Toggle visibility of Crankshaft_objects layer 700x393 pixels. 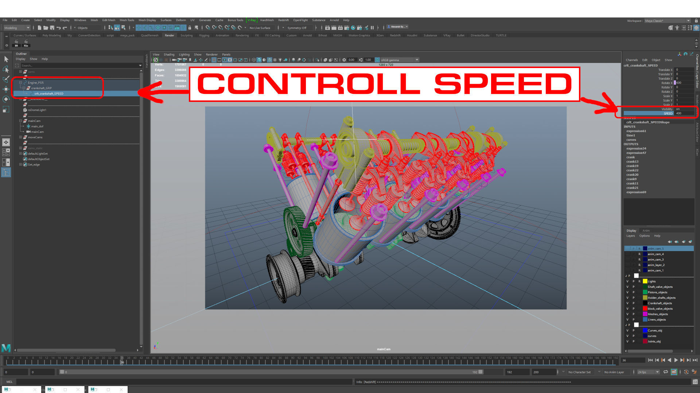[x=627, y=303]
